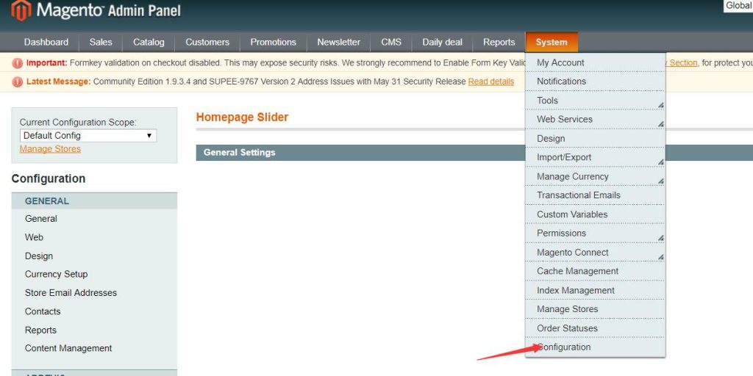Select Configuration from the System menu
The height and width of the screenshot is (376, 753).
coord(564,347)
